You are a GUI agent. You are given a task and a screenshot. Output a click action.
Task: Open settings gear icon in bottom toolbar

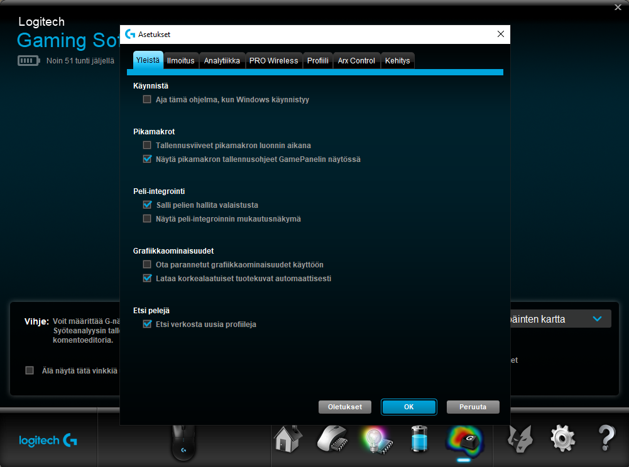coord(563,439)
